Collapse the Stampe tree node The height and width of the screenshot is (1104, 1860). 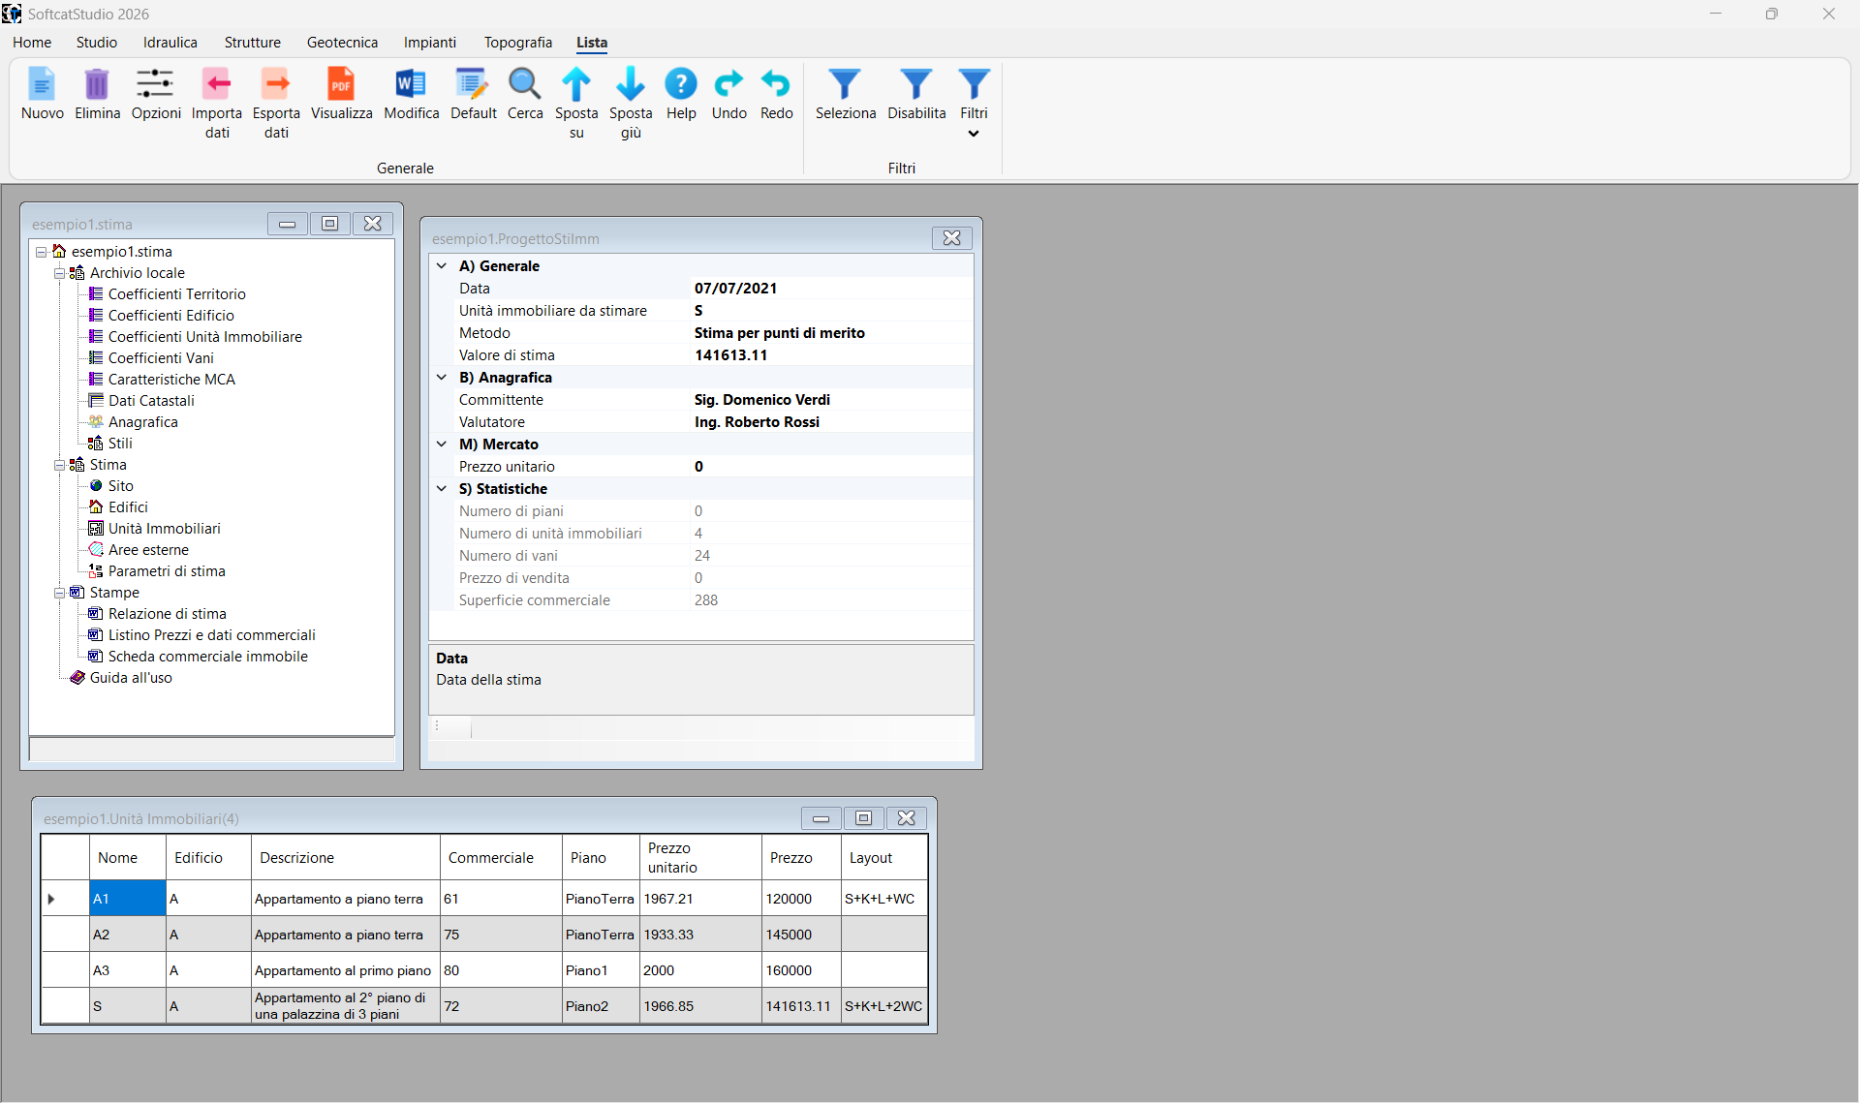click(59, 593)
